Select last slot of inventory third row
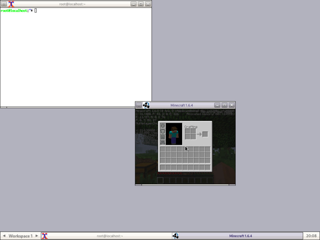The width and height of the screenshot is (320, 240). 208,160
